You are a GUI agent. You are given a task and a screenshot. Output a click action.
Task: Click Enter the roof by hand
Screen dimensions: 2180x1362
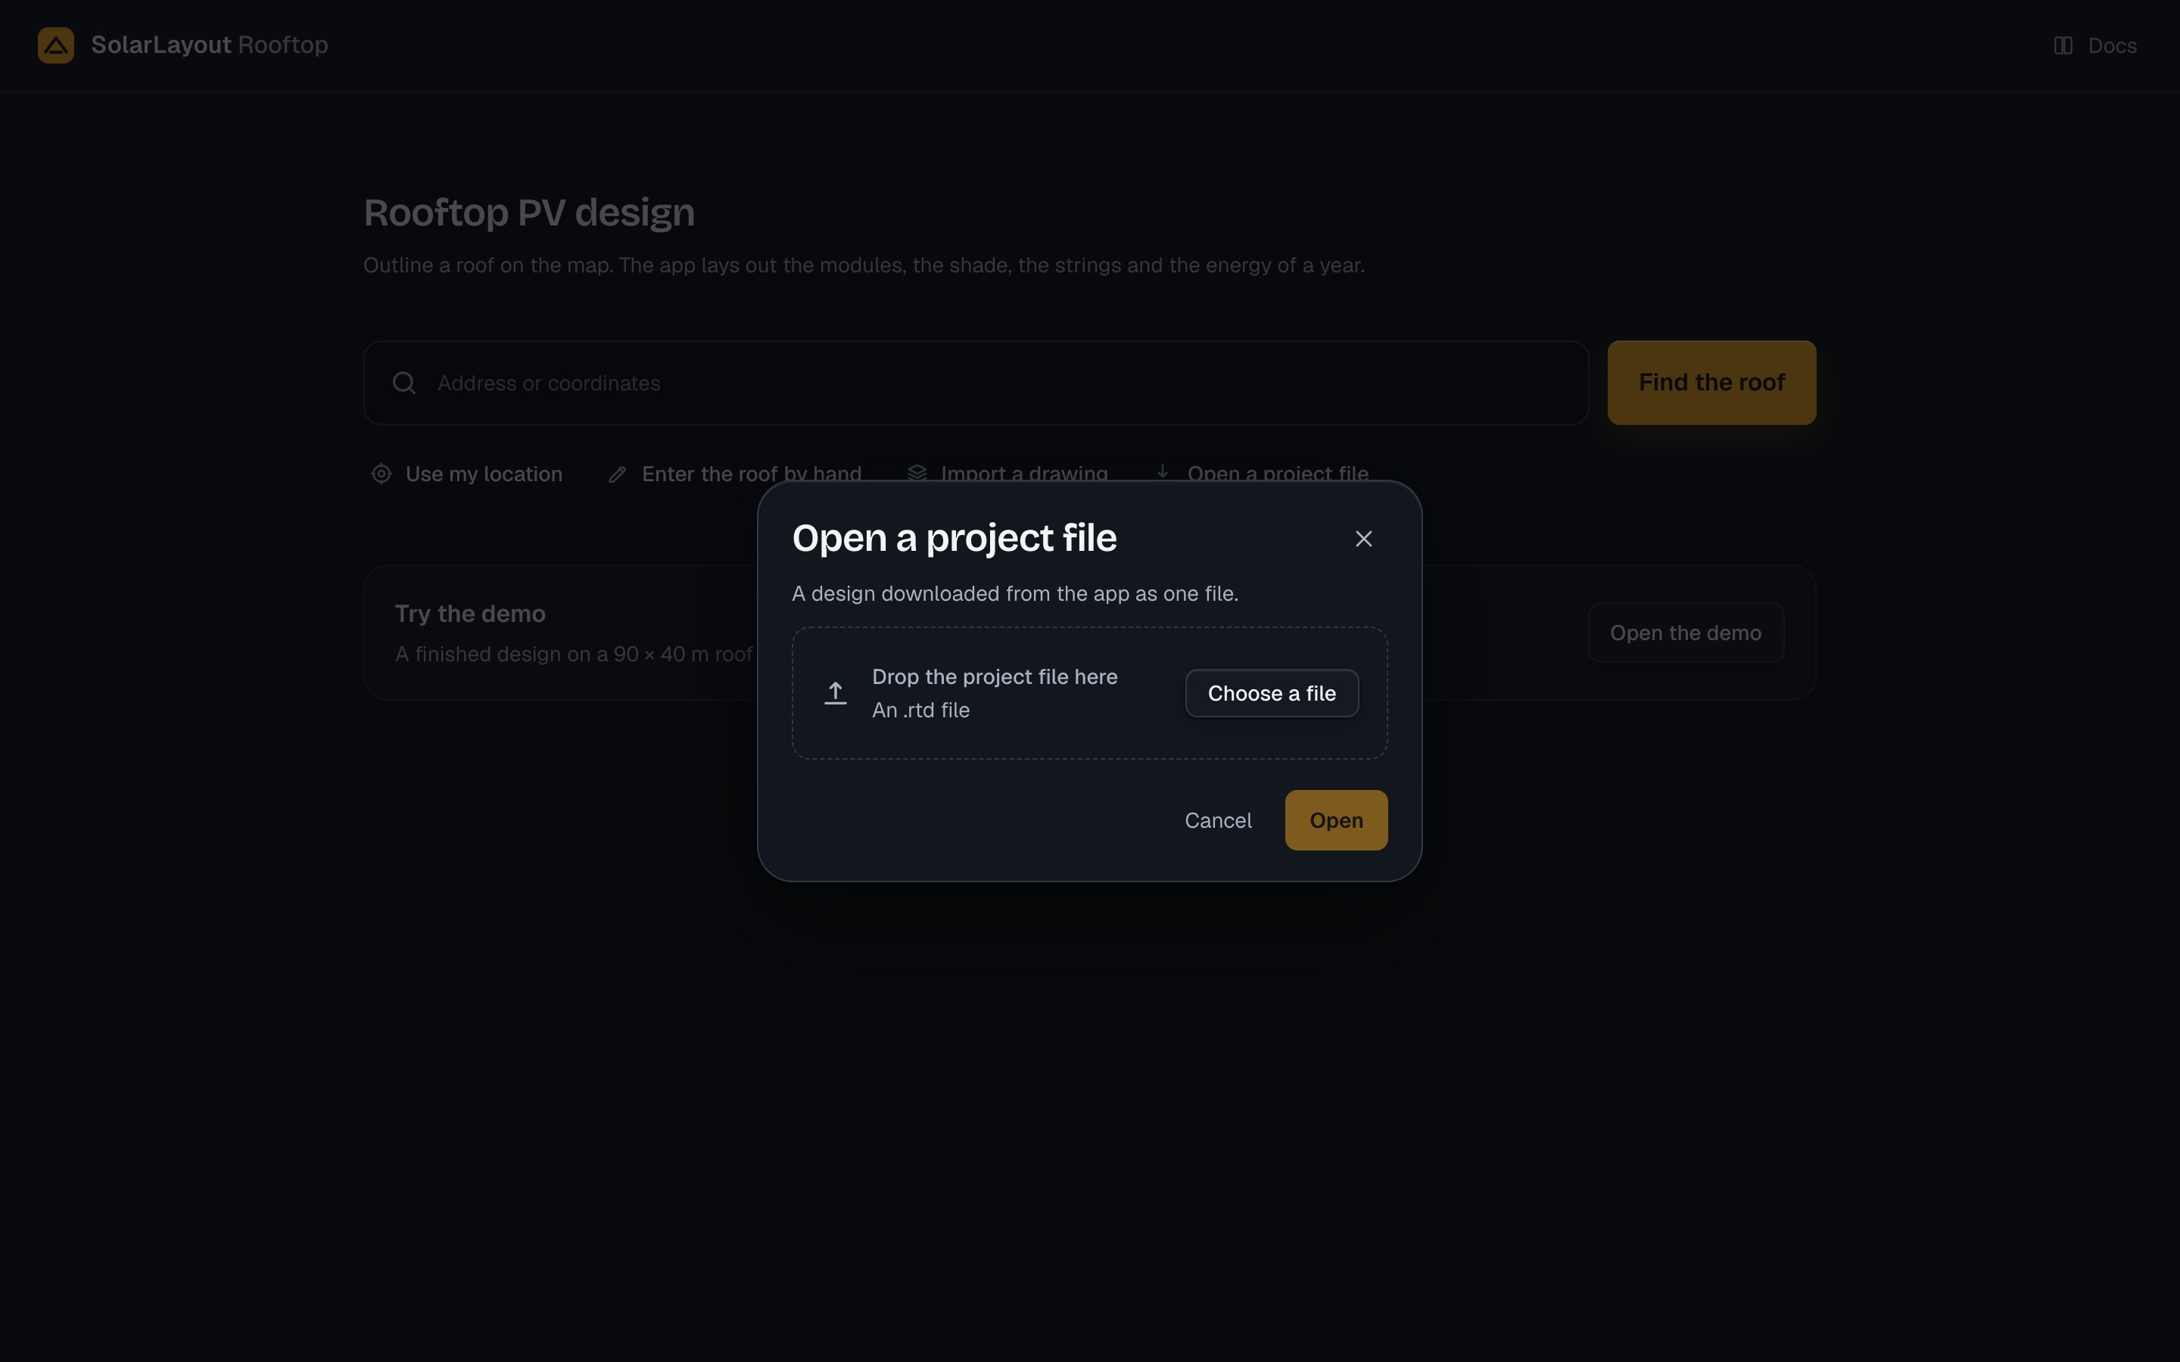[734, 474]
